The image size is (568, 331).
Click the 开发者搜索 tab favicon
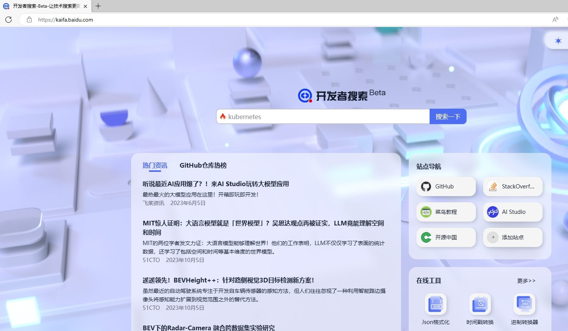tap(6, 6)
